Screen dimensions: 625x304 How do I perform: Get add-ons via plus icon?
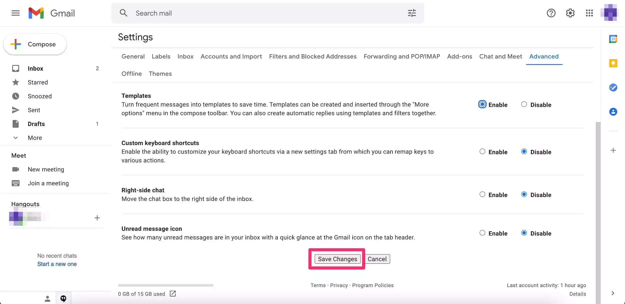(613, 150)
